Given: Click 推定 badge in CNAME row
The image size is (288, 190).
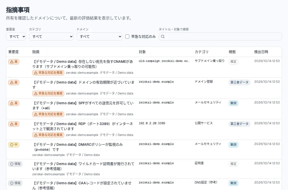Looking at the screenshot, I should (x=233, y=61).
